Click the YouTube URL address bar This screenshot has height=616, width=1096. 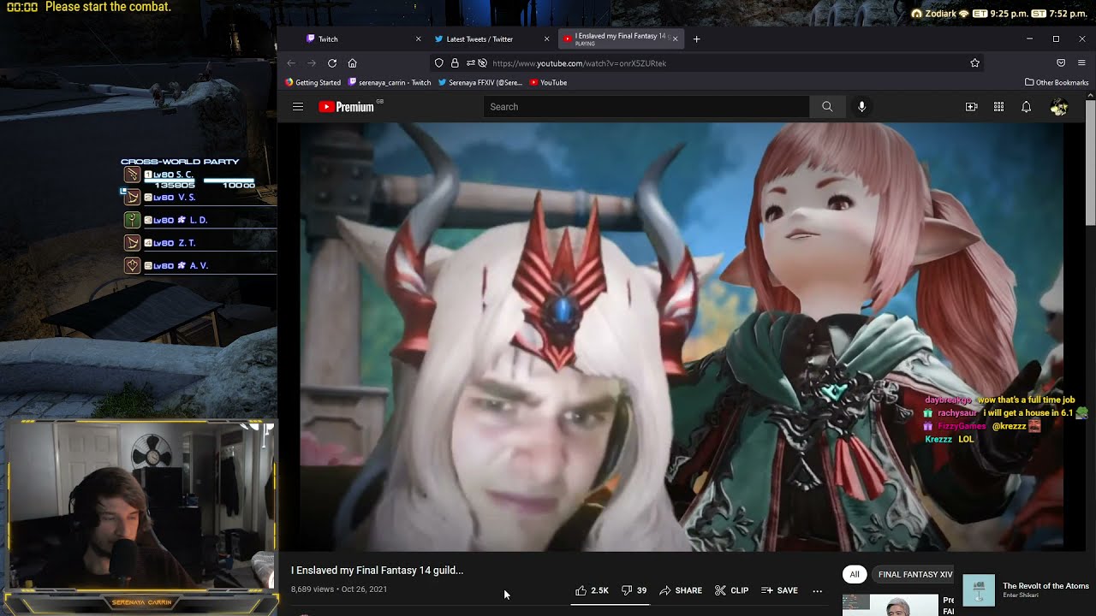click(x=707, y=63)
